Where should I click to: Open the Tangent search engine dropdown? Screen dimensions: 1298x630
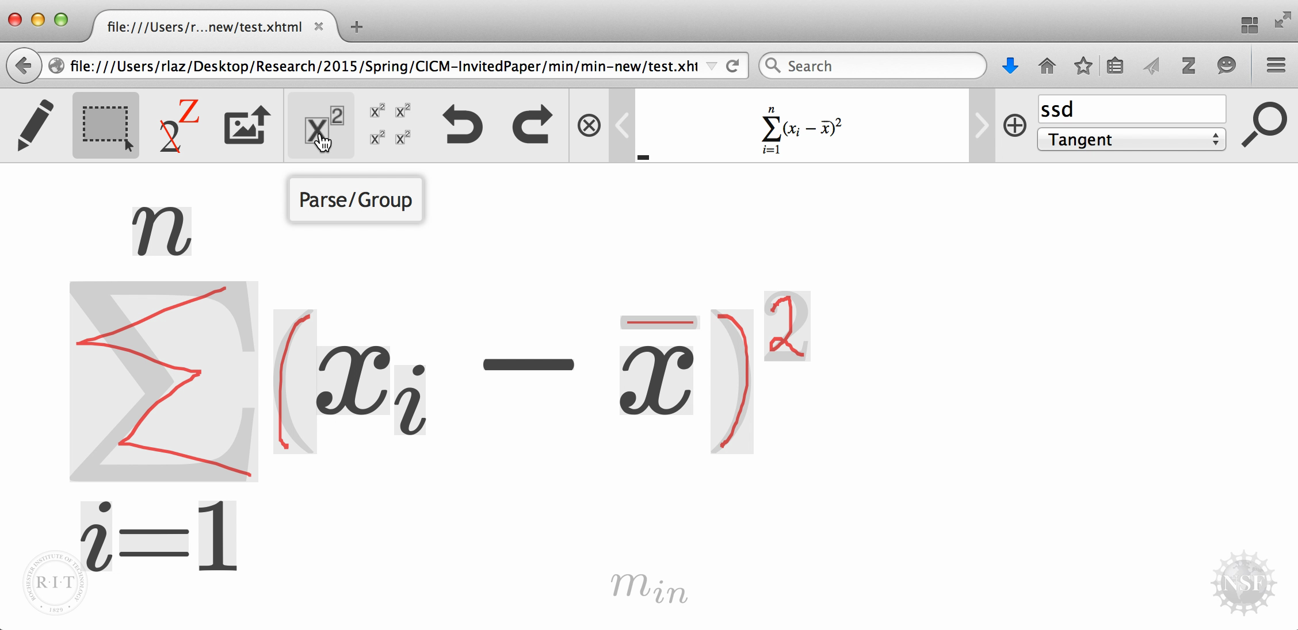pyautogui.click(x=1131, y=140)
